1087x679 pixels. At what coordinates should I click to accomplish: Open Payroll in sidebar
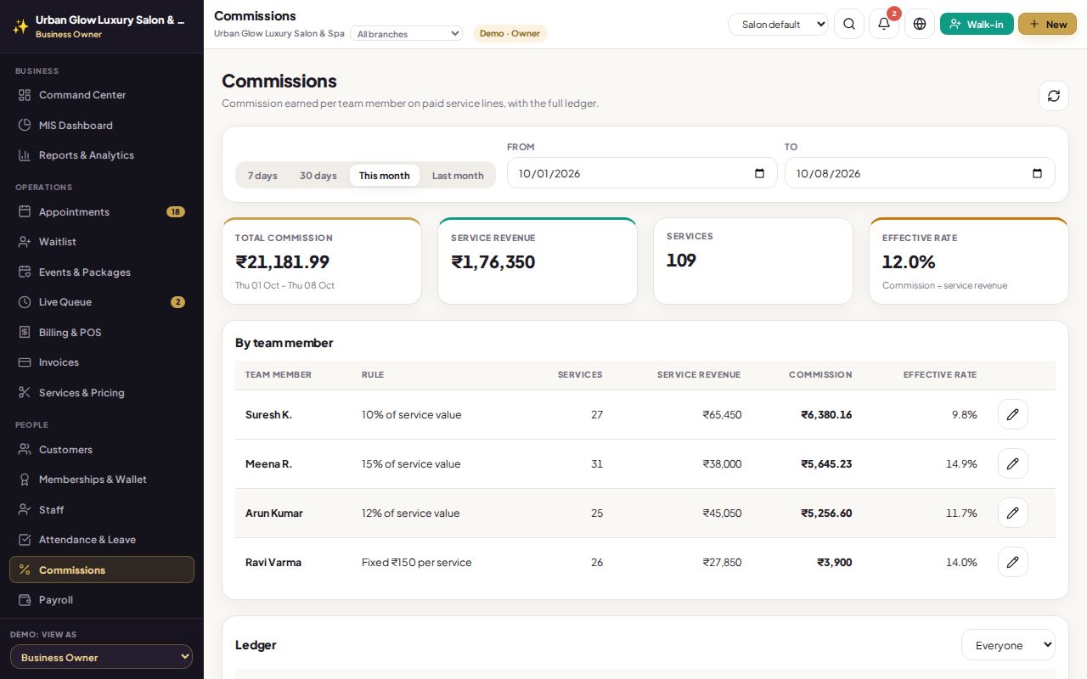(x=102, y=600)
